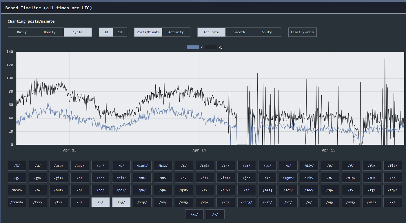406x223 pixels.
Task: Toggle the /r9k/ board
Action: (226, 190)
